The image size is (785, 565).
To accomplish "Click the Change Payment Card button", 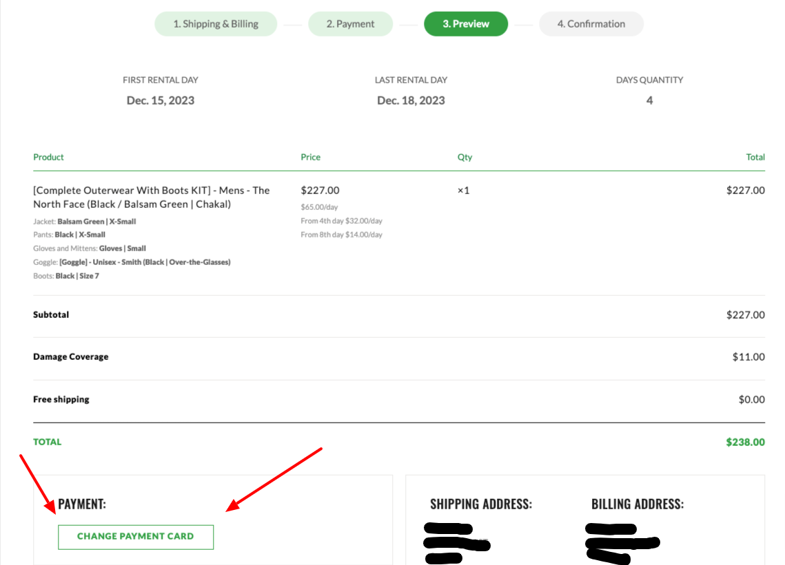I will tap(136, 537).
